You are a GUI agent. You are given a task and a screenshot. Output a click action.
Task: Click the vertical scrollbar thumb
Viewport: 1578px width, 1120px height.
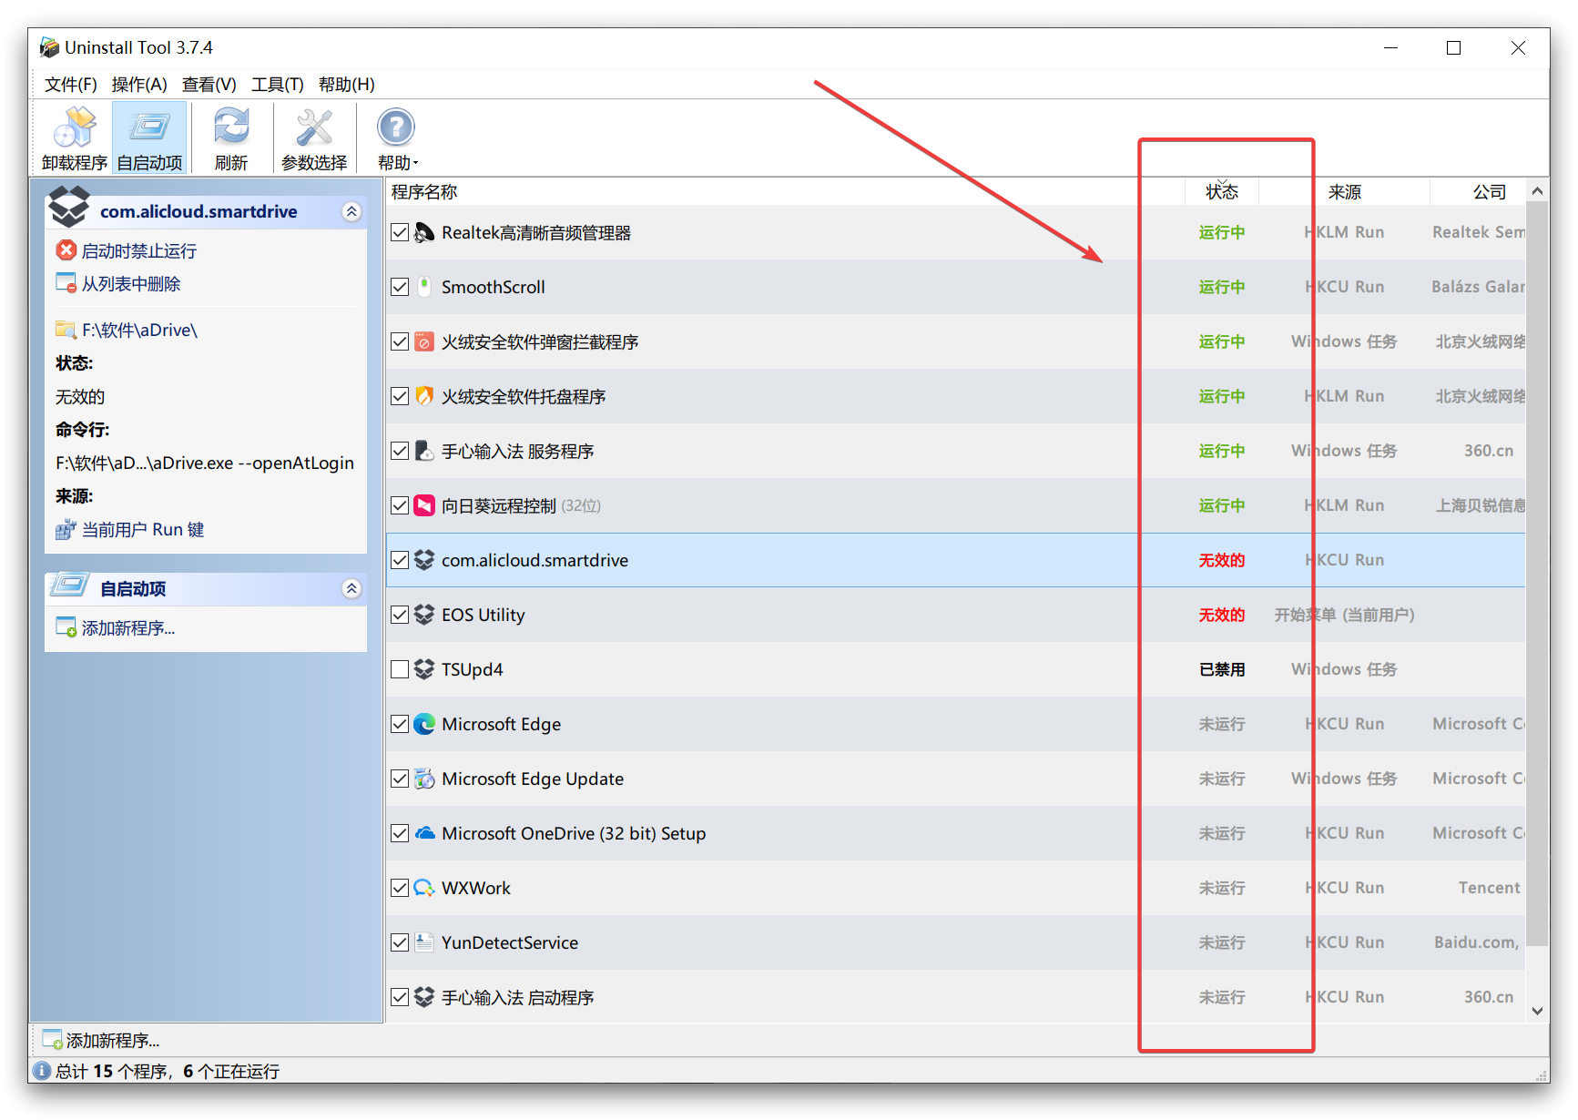pos(1537,574)
